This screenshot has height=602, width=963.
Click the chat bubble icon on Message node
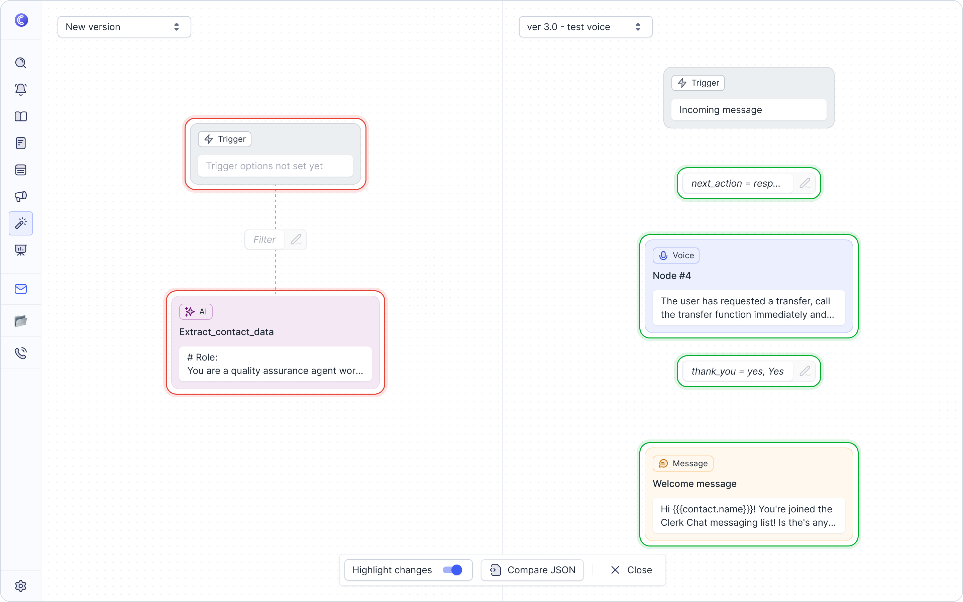pos(663,464)
